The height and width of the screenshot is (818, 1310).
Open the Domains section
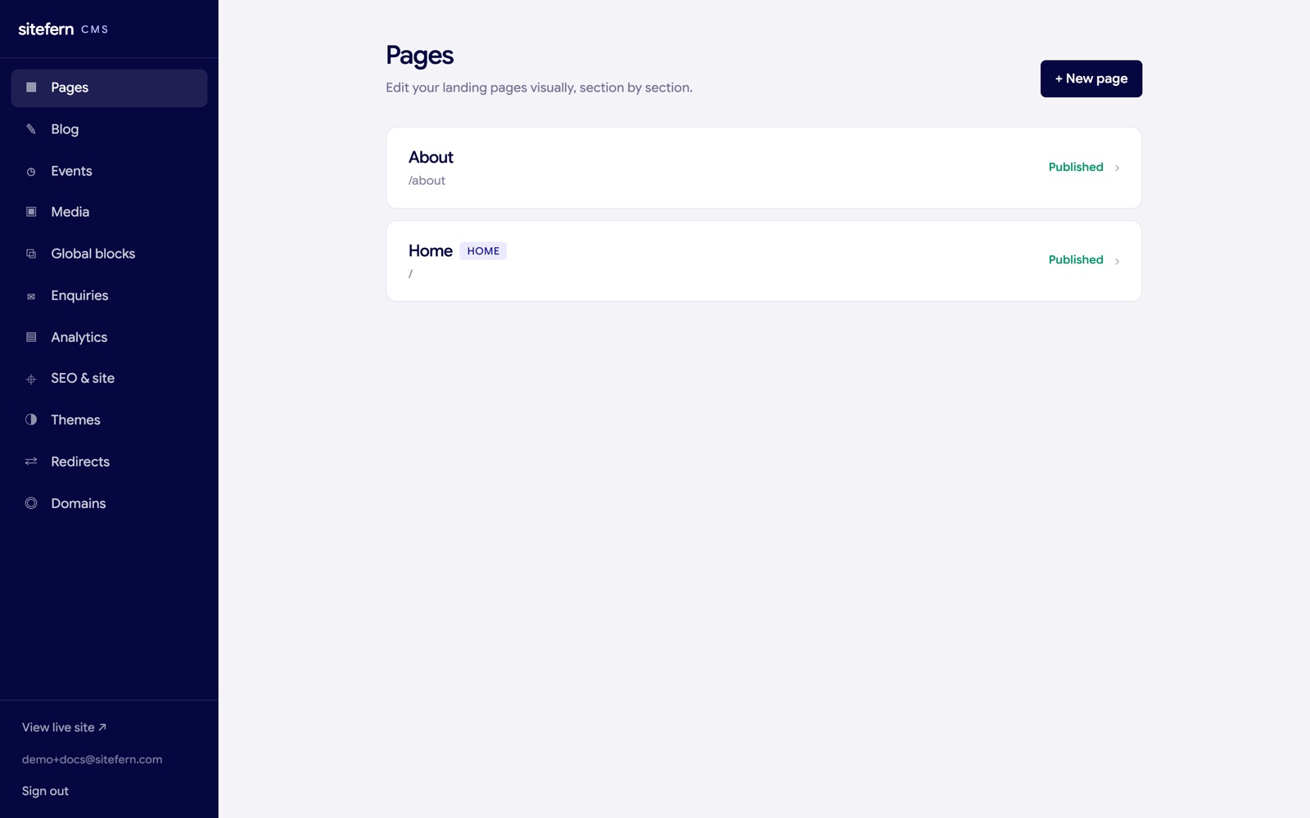click(x=109, y=503)
